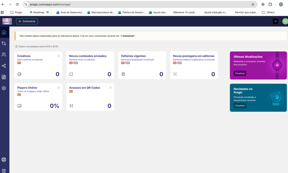The image size is (288, 173).
Task: Click the browser forward arrow
Action: pyautogui.click(x=10, y=4)
